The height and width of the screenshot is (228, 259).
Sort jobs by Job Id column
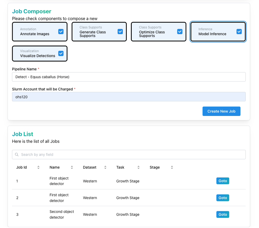click(38, 167)
